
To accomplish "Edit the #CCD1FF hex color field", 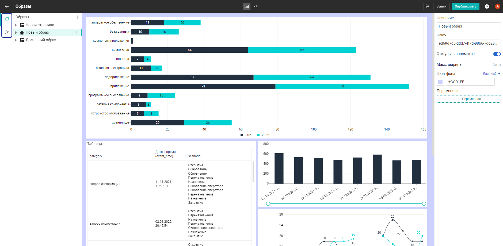I will pyautogui.click(x=470, y=82).
